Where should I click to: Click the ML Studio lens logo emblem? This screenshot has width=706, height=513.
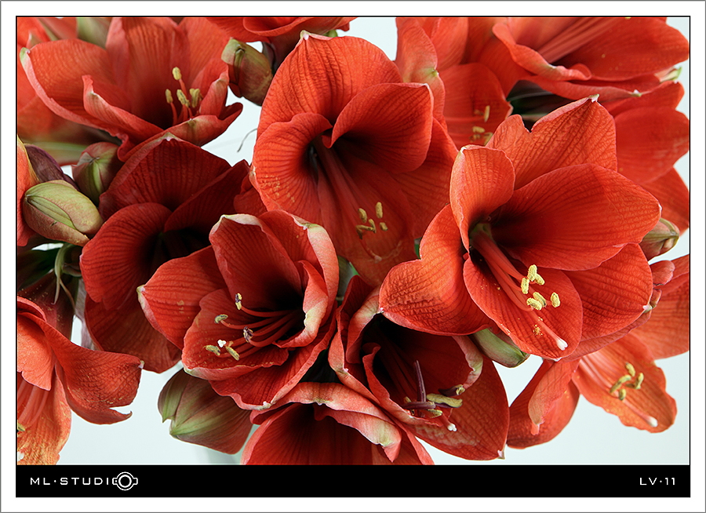[x=126, y=481]
